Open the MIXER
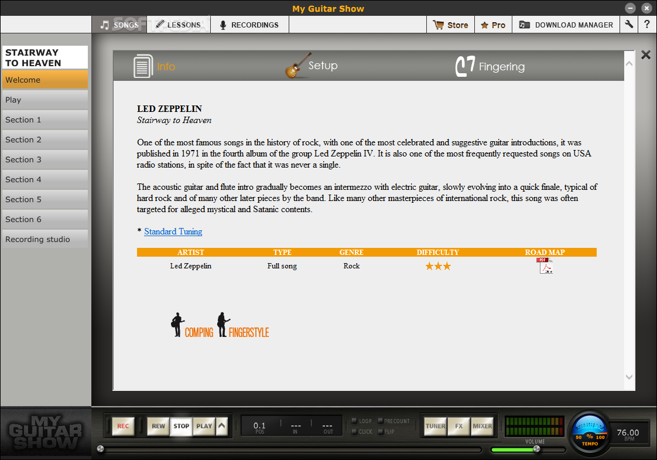The width and height of the screenshot is (657, 460). [x=483, y=426]
